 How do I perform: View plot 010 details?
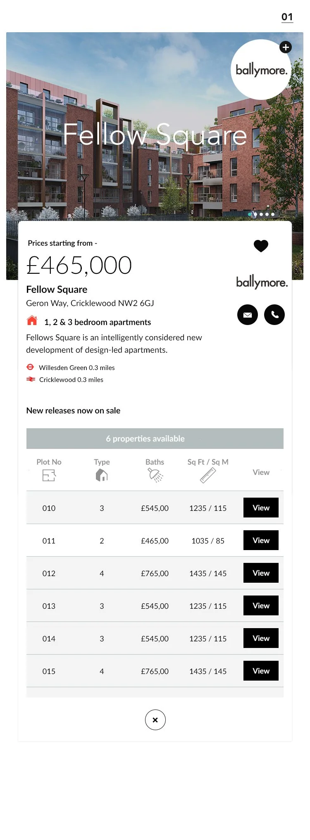click(261, 508)
